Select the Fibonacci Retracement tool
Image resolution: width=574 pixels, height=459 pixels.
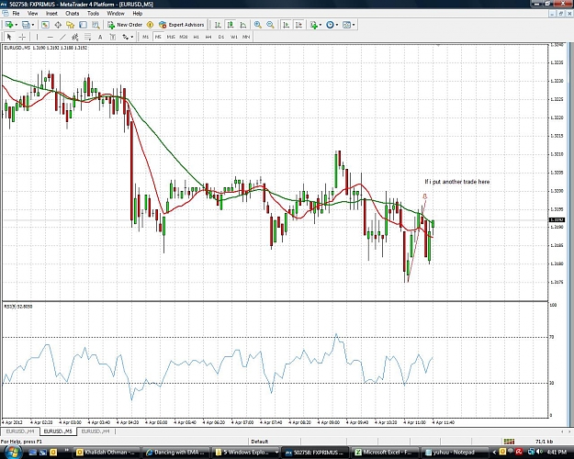point(87,37)
